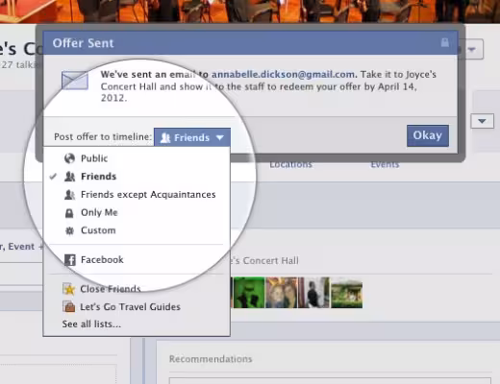Click the envelope icon in dialog

[x=75, y=81]
